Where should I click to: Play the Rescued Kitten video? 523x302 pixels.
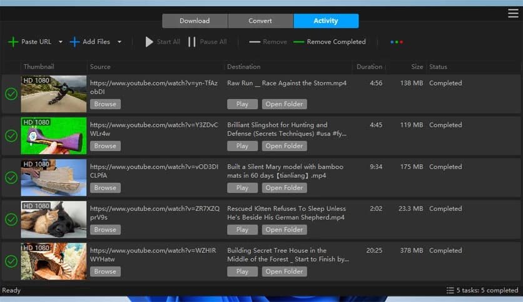click(243, 230)
